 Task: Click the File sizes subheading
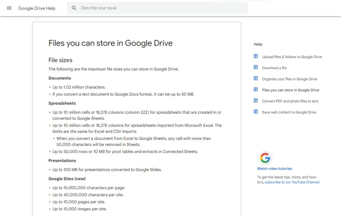(61, 60)
